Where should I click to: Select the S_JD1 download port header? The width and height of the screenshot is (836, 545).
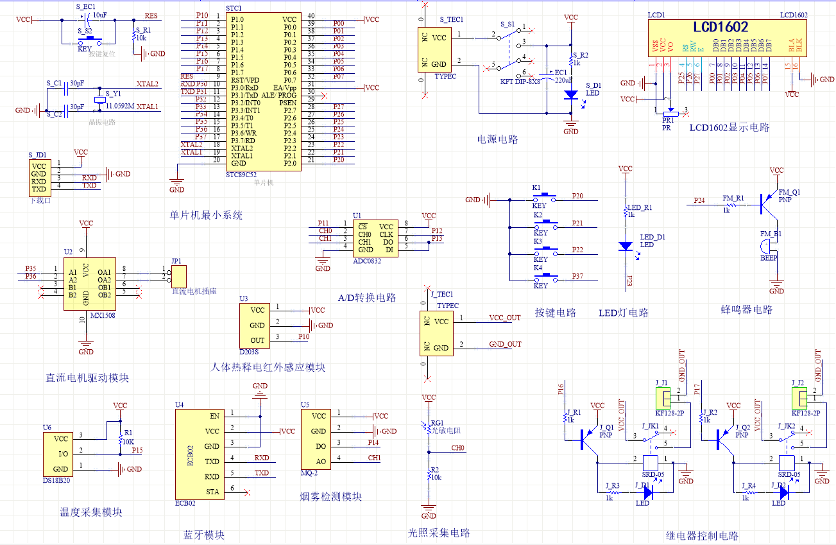point(39,178)
